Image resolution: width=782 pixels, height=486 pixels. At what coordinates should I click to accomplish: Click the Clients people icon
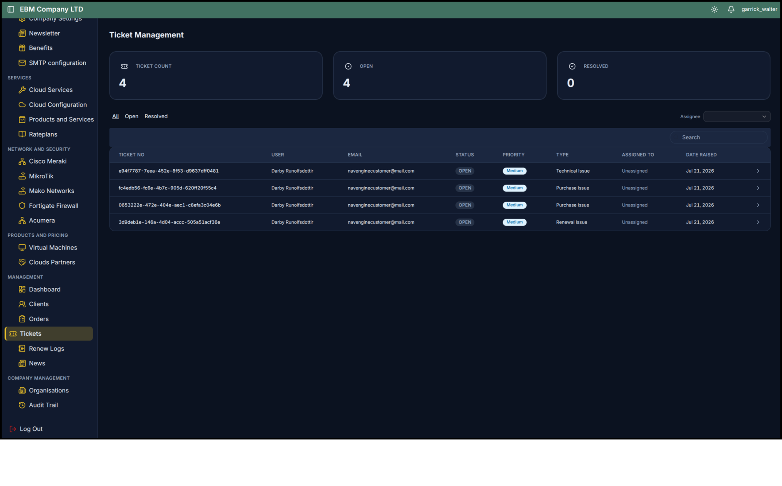(22, 304)
